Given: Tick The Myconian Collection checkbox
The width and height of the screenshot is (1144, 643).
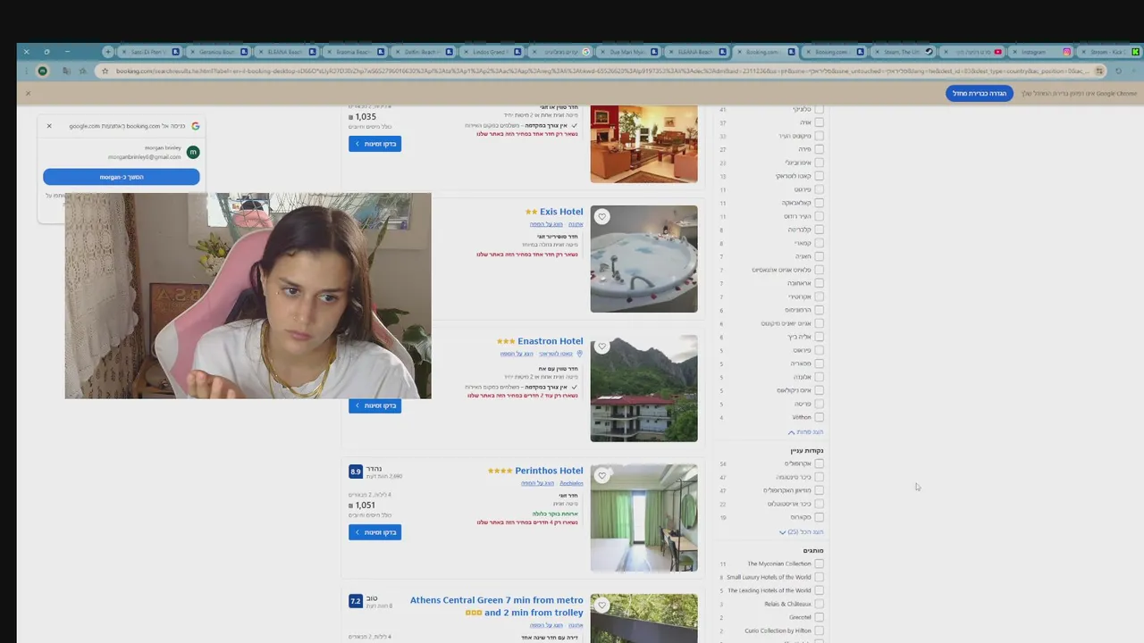Looking at the screenshot, I should pos(819,564).
